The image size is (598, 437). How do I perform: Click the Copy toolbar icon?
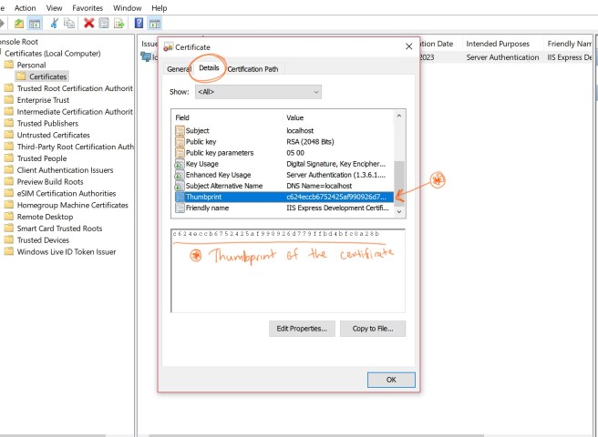[69, 24]
